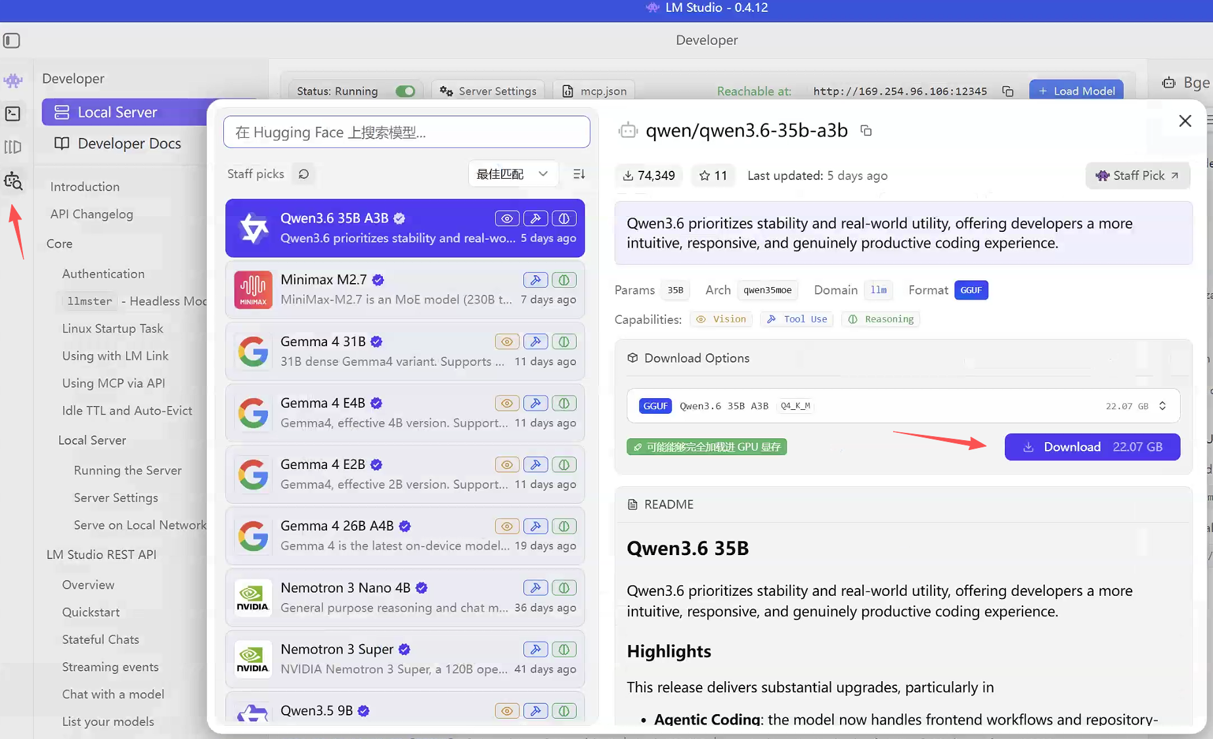This screenshot has height=739, width=1213.
Task: Click the vision eye icon on Qwen3.5 9B
Action: point(507,711)
